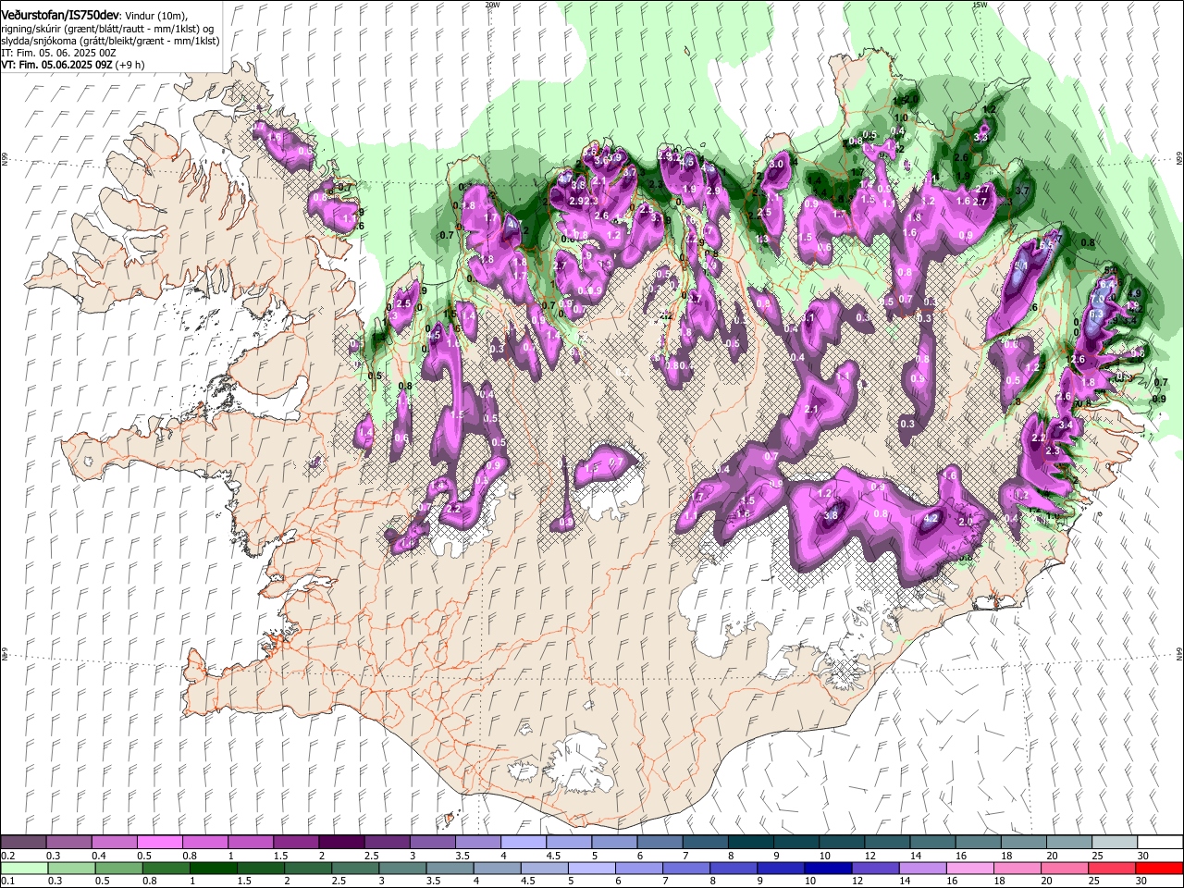Image resolution: width=1184 pixels, height=888 pixels.
Task: Click the white swatch after 30 on upper scale
Action: pyautogui.click(x=1160, y=843)
